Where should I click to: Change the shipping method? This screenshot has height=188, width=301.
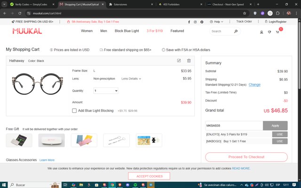(x=254, y=85)
